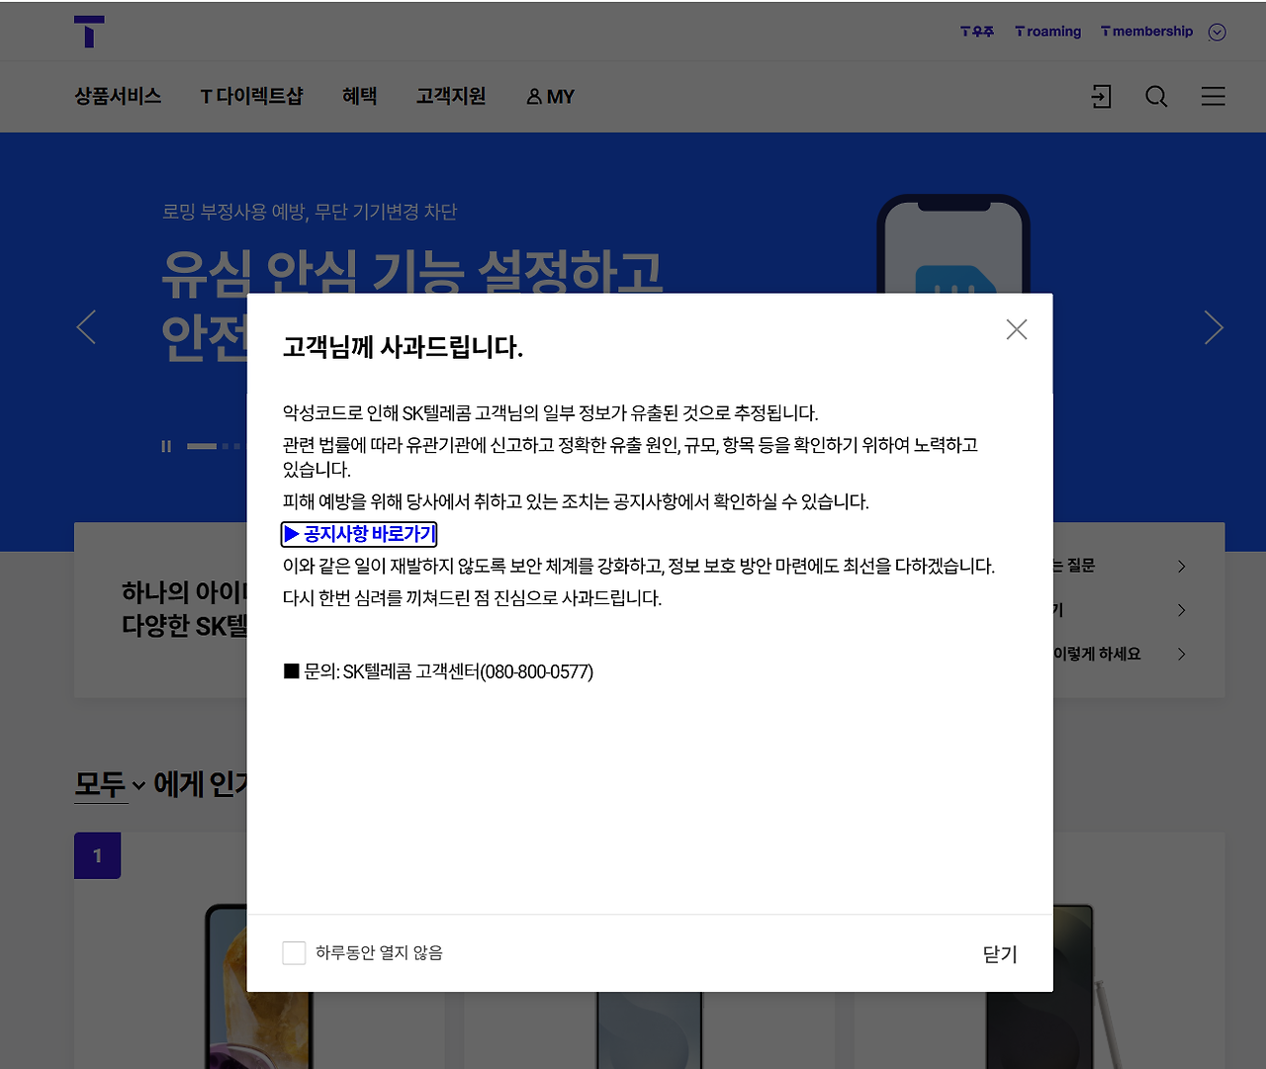Open the search magnifier icon

(x=1156, y=96)
